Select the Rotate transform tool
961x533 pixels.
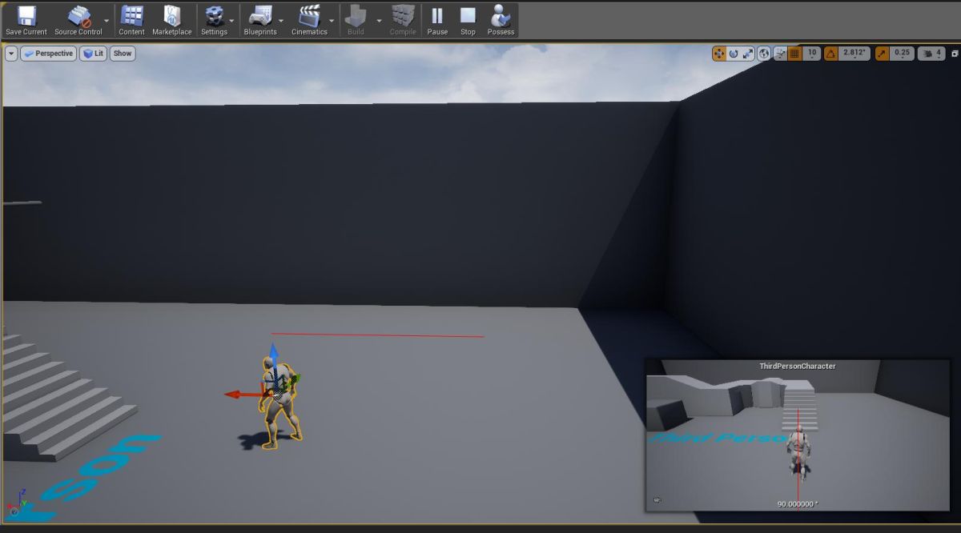(734, 54)
